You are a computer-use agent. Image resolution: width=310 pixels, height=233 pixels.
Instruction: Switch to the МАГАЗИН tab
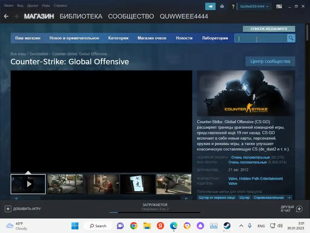[x=39, y=16]
